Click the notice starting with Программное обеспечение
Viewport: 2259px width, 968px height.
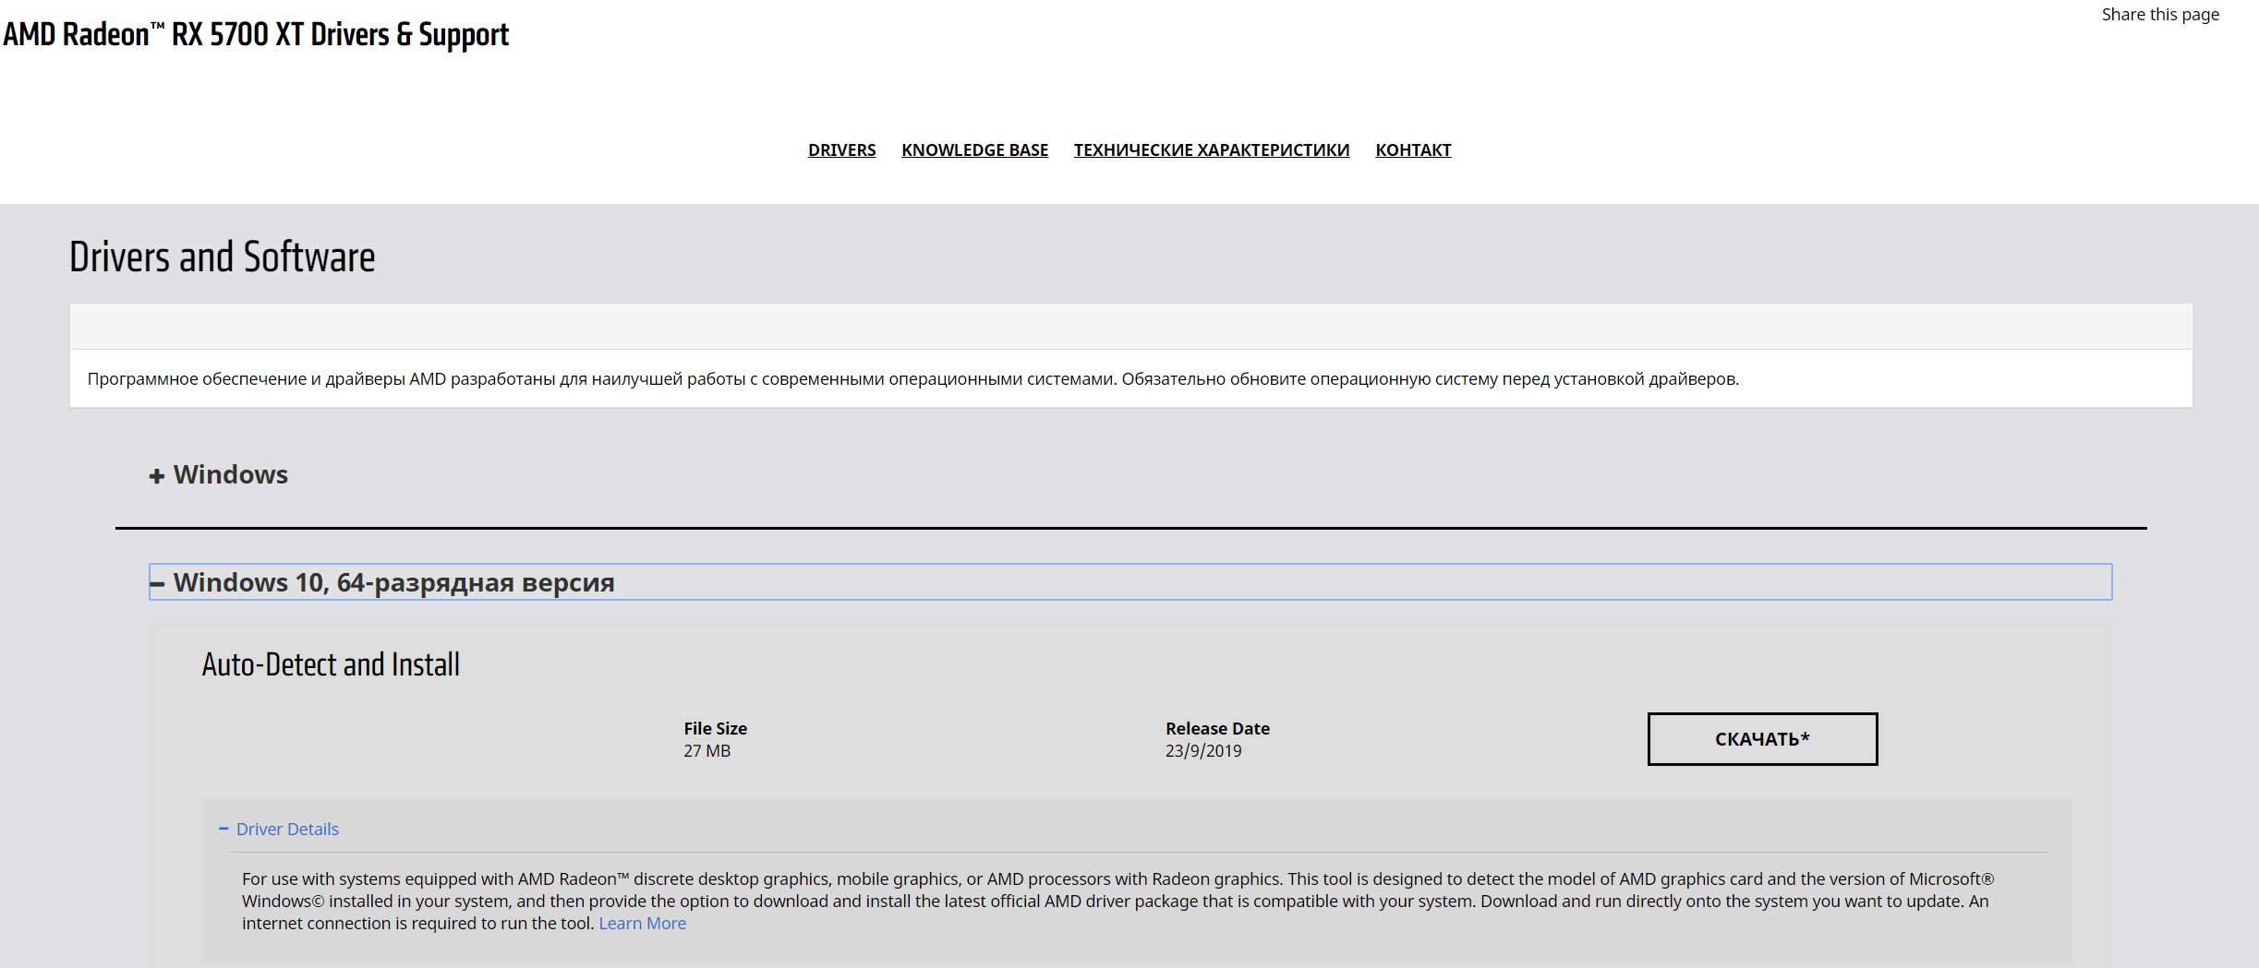(913, 379)
